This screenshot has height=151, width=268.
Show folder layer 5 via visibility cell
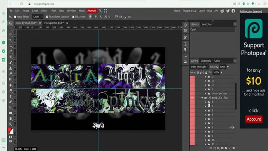(x=192, y=119)
